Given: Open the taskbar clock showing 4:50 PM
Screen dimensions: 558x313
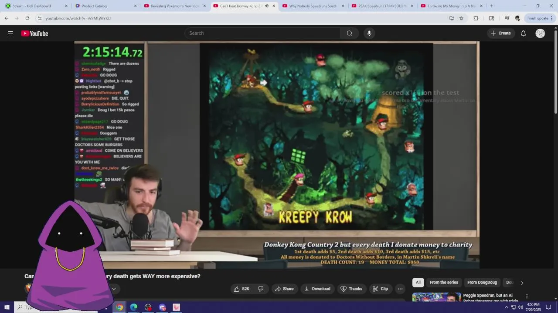Looking at the screenshot, I should 534,307.
